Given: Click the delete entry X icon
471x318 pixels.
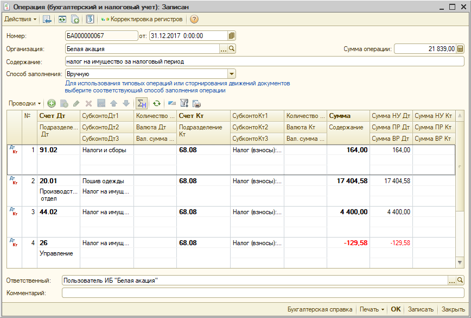Looking at the screenshot, I should tap(88, 103).
